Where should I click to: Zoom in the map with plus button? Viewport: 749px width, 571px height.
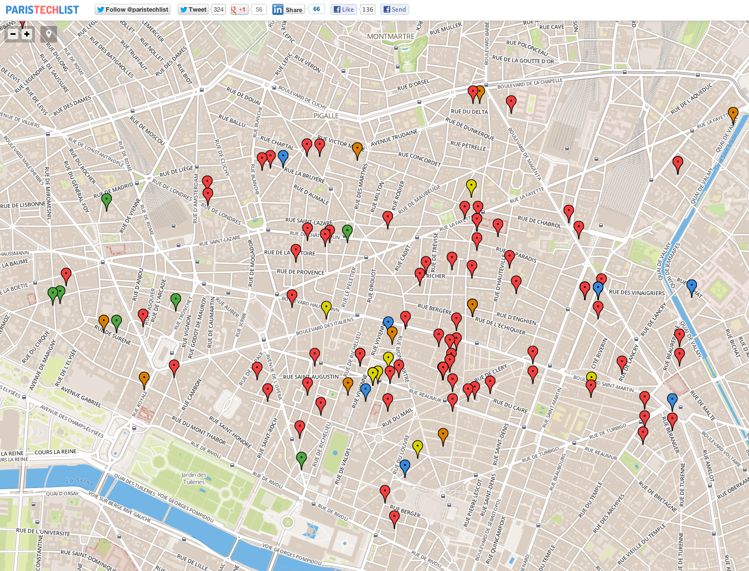[27, 34]
